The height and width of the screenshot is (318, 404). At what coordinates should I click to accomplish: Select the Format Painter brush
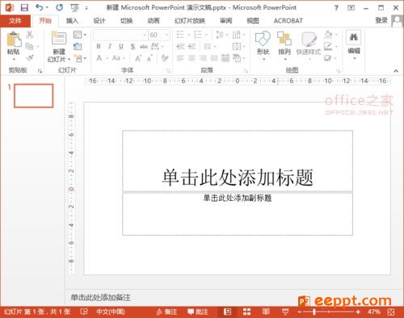click(30, 57)
